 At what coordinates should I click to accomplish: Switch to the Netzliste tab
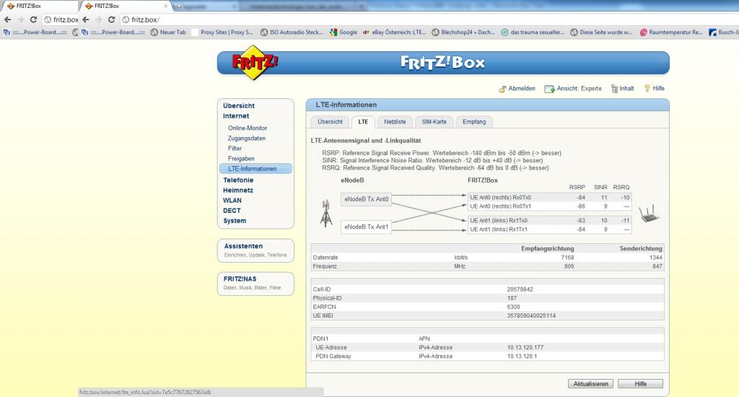point(395,122)
